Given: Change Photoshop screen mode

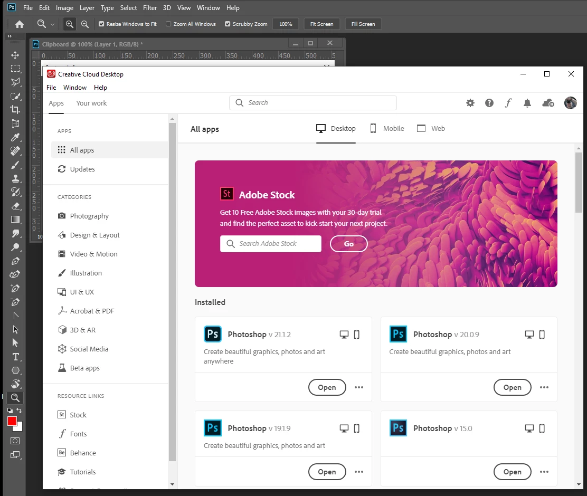Looking at the screenshot, I should click(x=15, y=455).
